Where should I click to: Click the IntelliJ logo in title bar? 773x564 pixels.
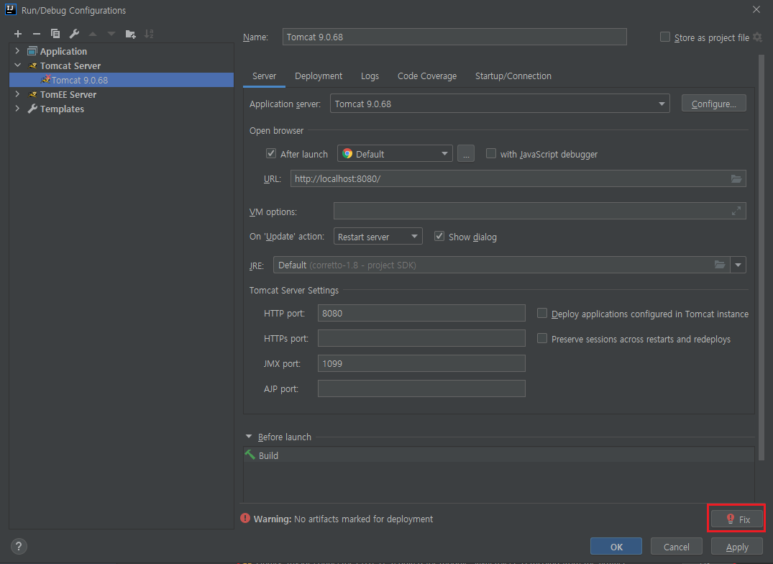(10, 9)
